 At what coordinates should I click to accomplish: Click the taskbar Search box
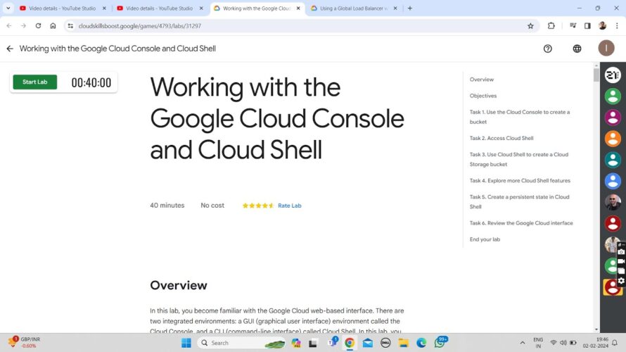[241, 343]
